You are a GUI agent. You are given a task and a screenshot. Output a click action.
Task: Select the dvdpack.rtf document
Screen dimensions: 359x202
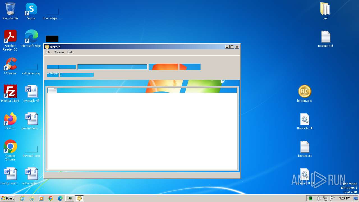(31, 94)
